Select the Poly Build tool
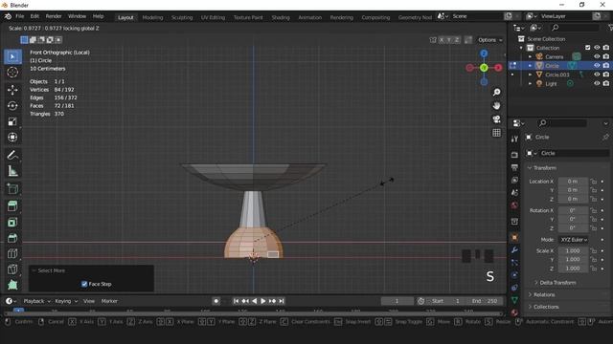The image size is (613, 344). pos(12,285)
